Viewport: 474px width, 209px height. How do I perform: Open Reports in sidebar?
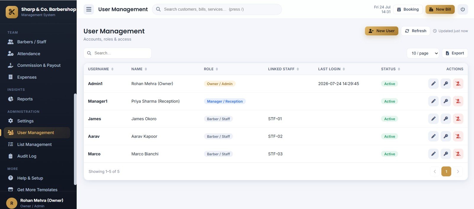[37, 99]
